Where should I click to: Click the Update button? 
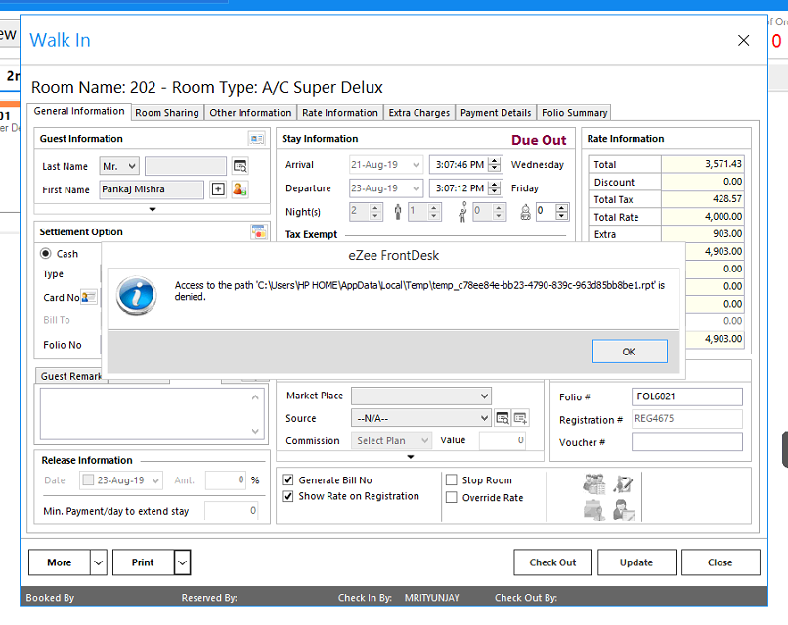pyautogui.click(x=636, y=562)
